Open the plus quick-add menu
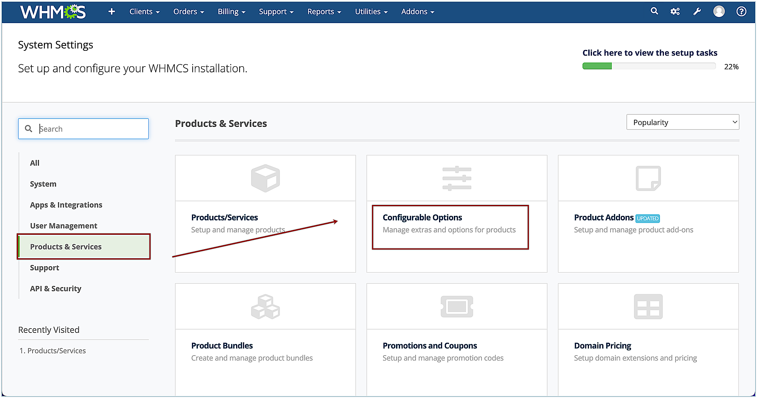This screenshot has width=757, height=398. (x=112, y=12)
